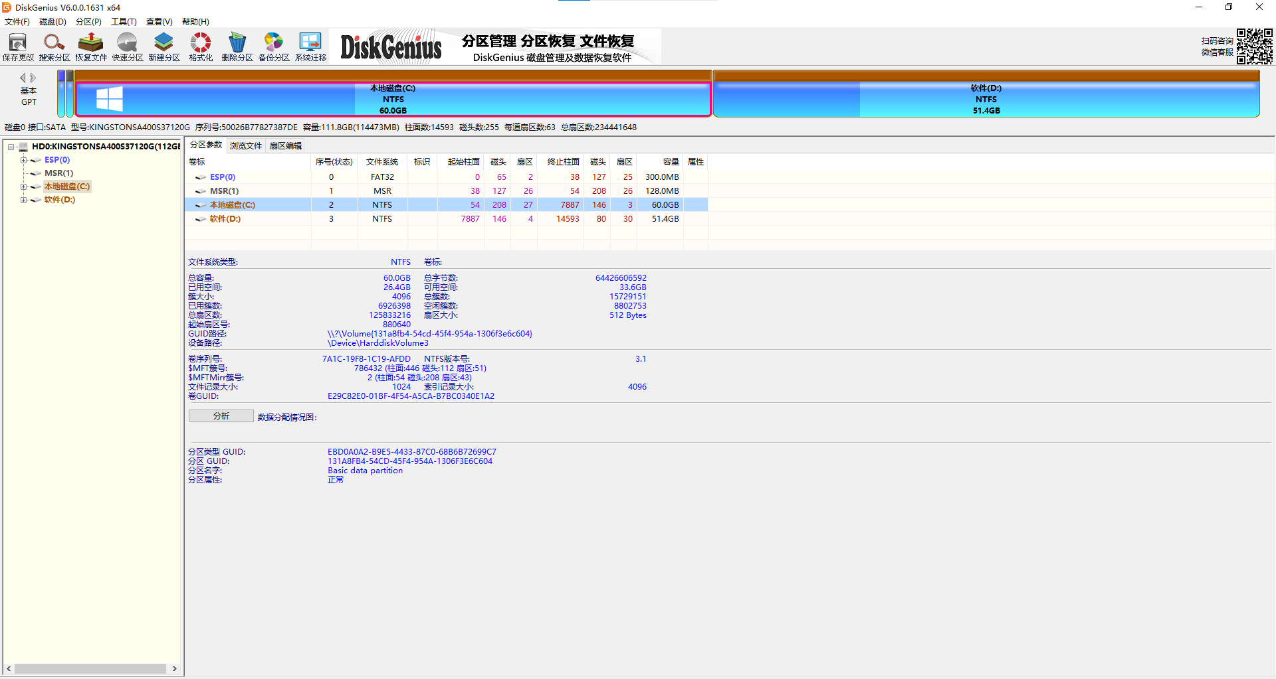This screenshot has width=1276, height=679.
Task: Open the 工具(T) menu
Action: coord(124,22)
